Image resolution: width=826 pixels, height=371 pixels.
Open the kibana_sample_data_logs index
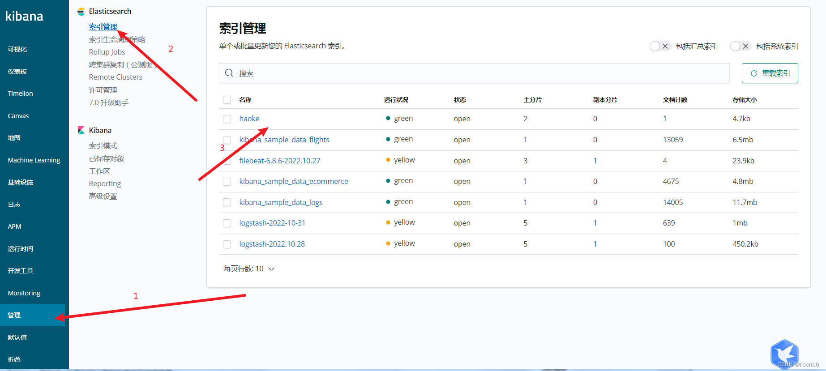point(281,202)
